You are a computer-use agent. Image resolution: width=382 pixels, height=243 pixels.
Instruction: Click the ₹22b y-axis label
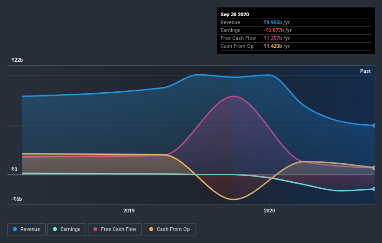pos(17,60)
